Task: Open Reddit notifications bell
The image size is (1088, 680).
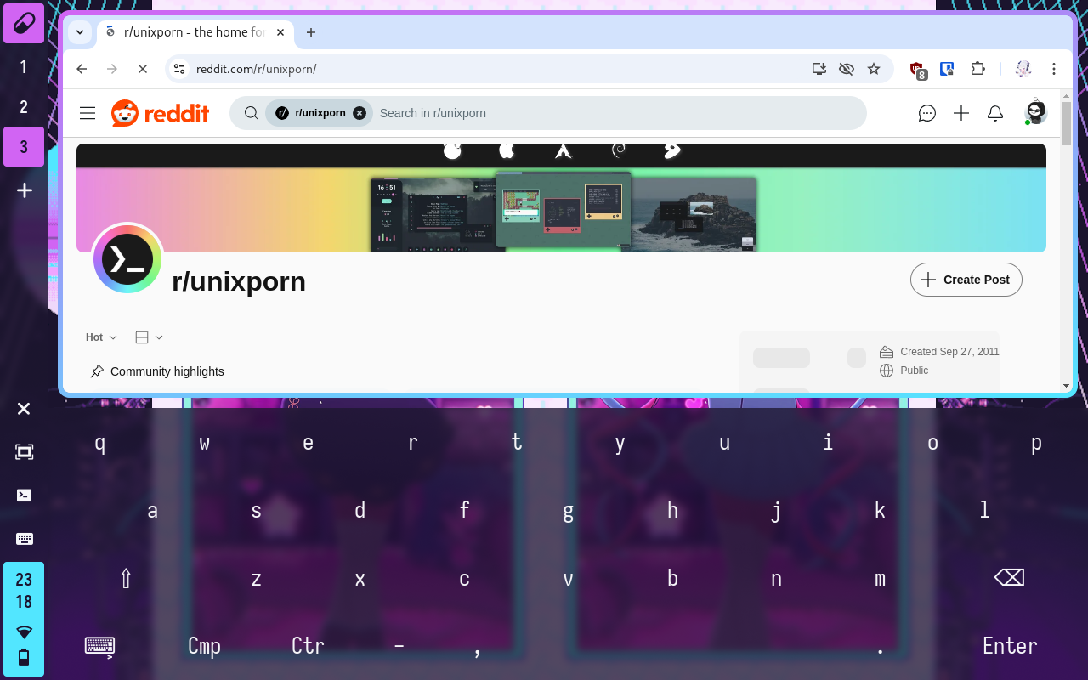Action: pos(995,113)
